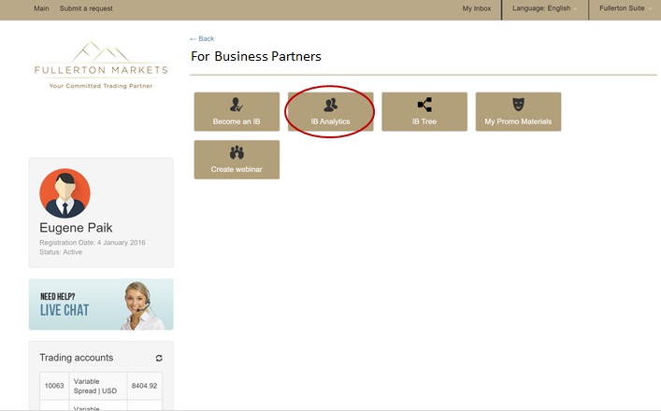Click the Registration Date text
This screenshot has width=661, height=411.
[93, 243]
